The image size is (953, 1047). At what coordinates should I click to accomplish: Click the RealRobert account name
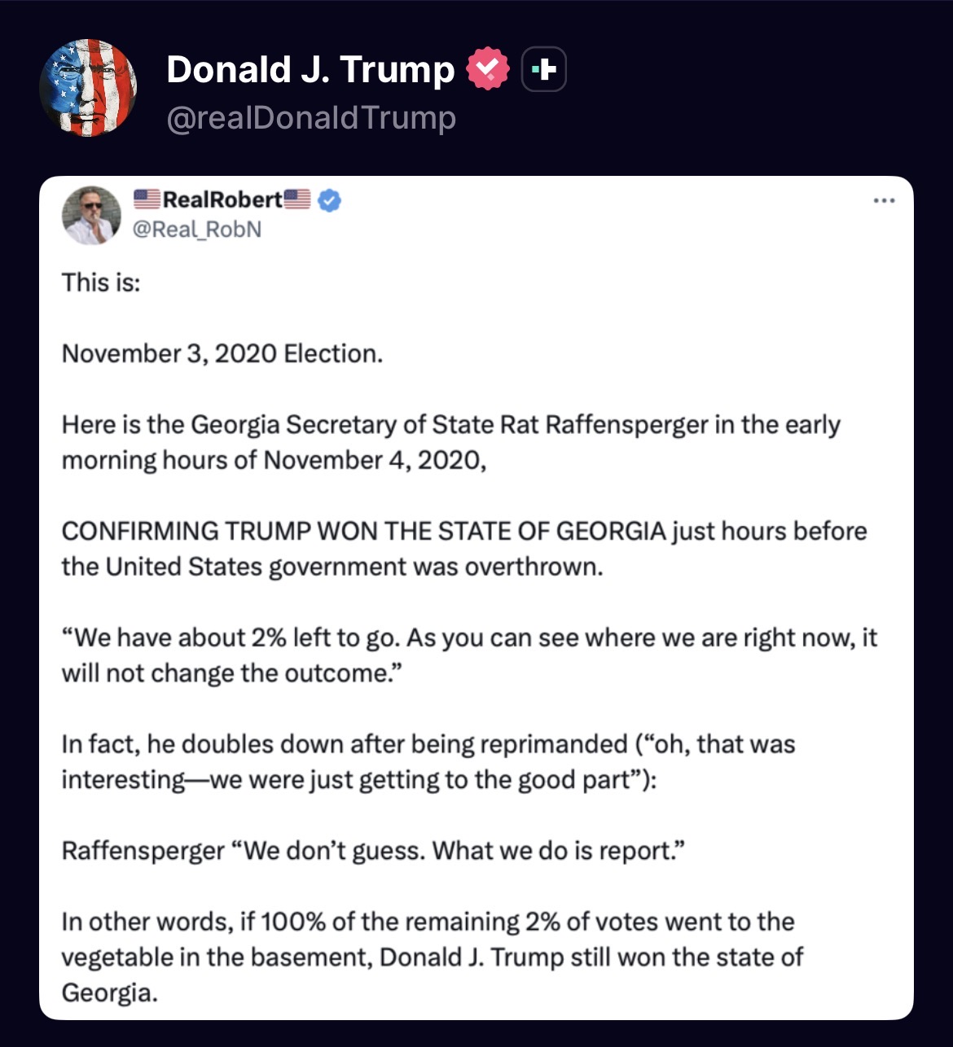(x=222, y=199)
